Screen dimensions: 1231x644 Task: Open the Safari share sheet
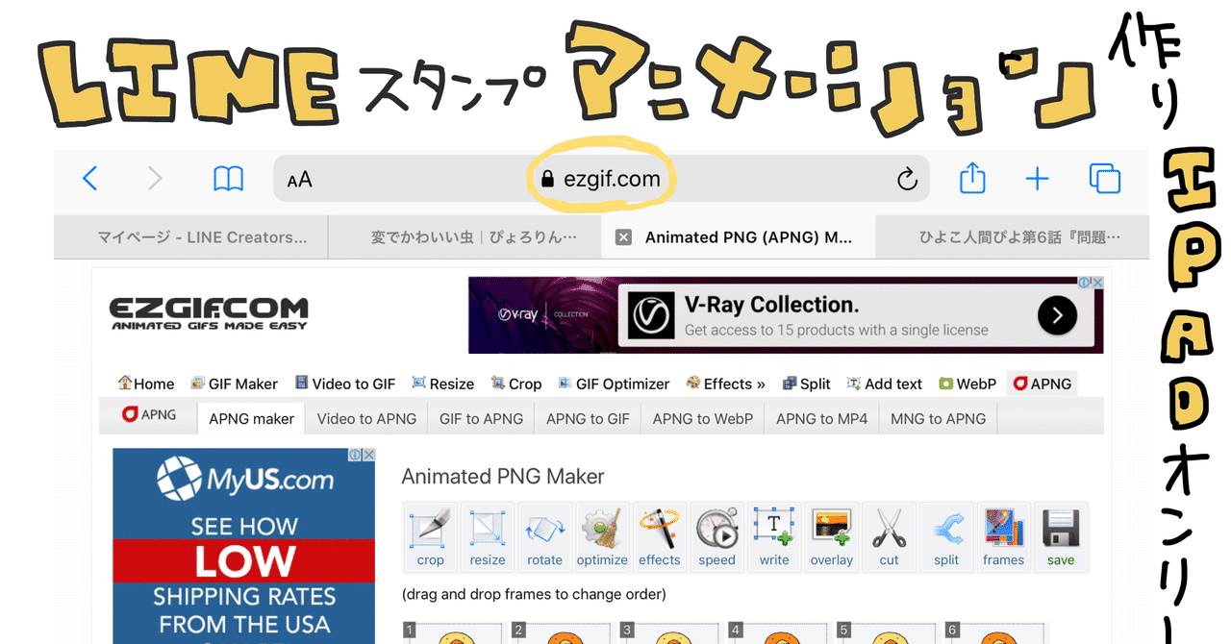tap(972, 178)
